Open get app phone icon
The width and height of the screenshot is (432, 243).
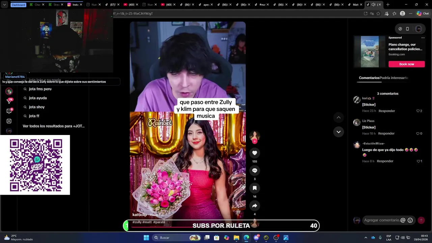407,29
